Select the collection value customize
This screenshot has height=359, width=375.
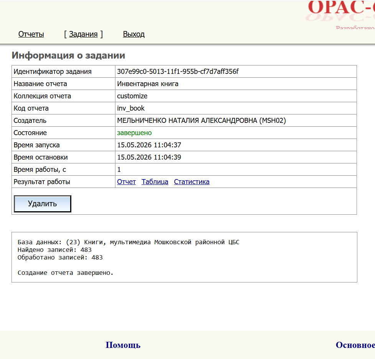[132, 96]
